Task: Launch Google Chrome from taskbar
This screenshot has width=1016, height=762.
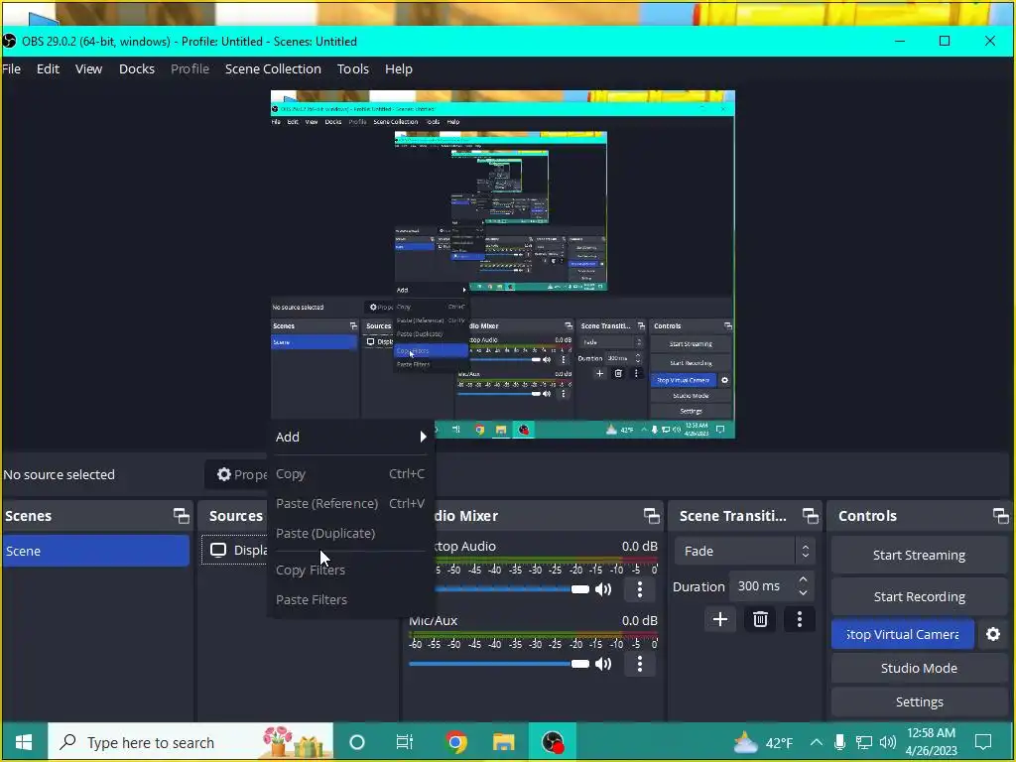Action: click(456, 742)
